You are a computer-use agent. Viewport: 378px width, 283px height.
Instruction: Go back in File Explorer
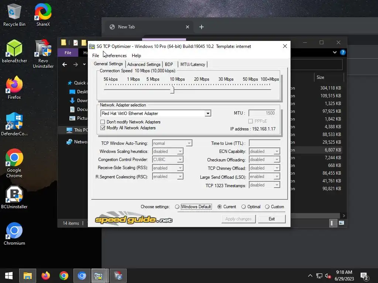tap(65, 64)
